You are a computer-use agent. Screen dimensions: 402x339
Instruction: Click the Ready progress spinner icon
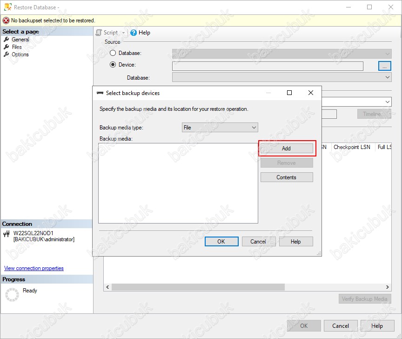(x=12, y=295)
